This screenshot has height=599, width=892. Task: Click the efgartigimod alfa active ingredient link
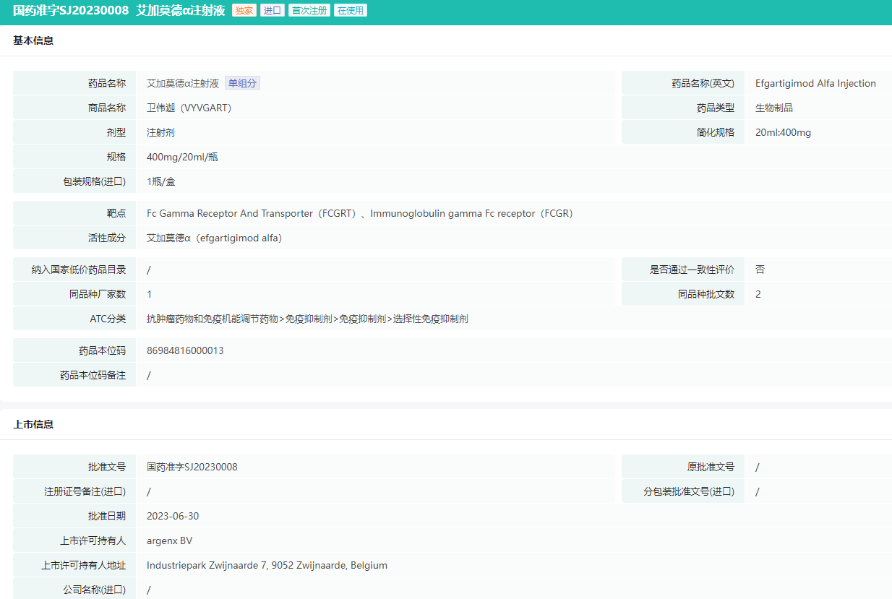click(x=214, y=237)
